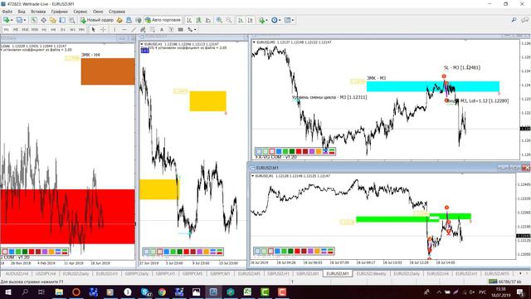Select the cyan ЗМК - М3 zone

click(433, 86)
